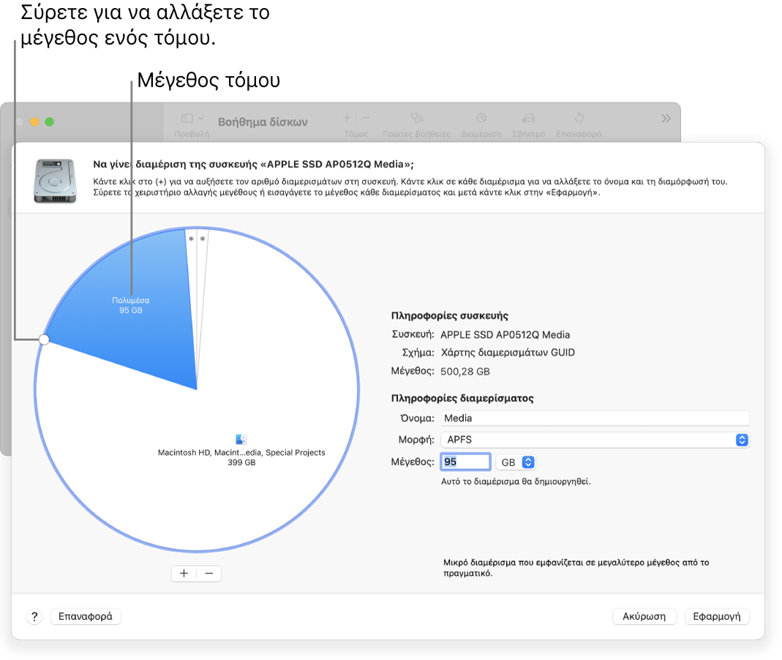782x660 pixels.
Task: Click the APPLE SSD AP0512Q Media device value
Action: tap(505, 334)
